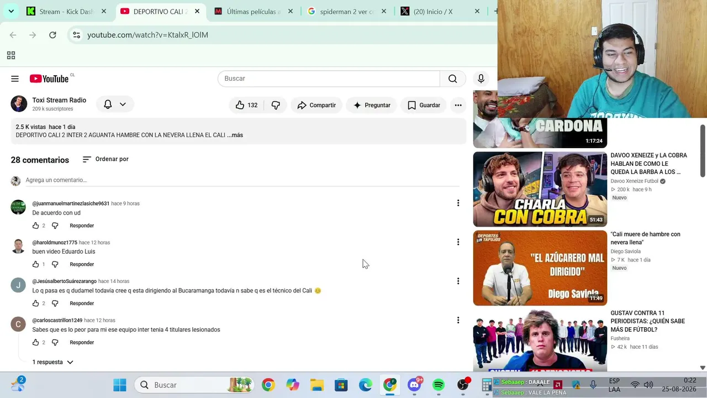707x398 pixels.
Task: Switch to the 'Stream - Kick Dashboard' tab
Action: point(66,12)
